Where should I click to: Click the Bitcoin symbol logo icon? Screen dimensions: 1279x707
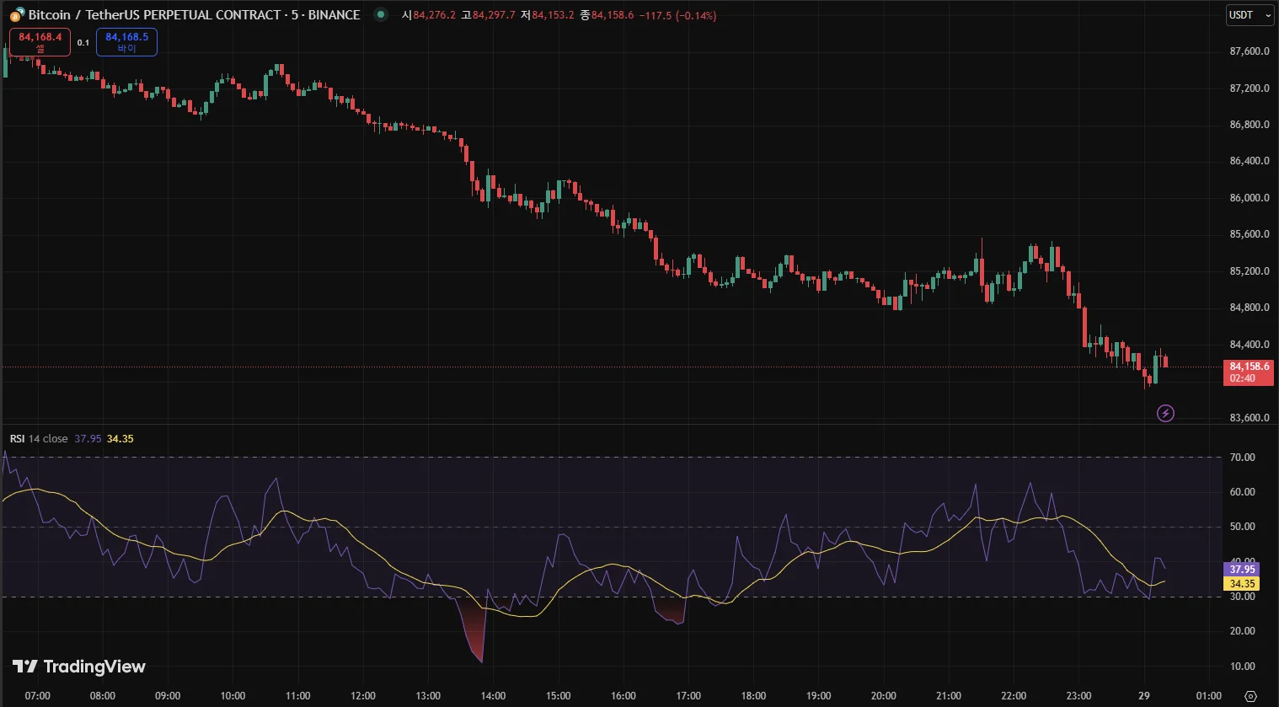(x=17, y=14)
